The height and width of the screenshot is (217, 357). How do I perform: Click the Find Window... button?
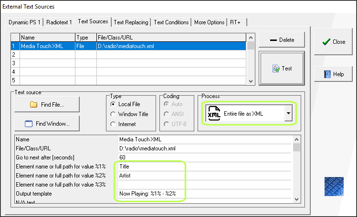pyautogui.click(x=47, y=124)
